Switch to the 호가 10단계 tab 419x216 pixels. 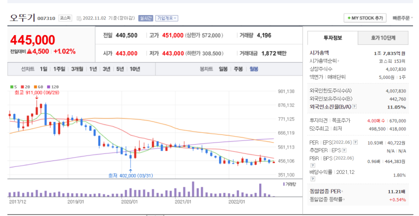click(383, 38)
